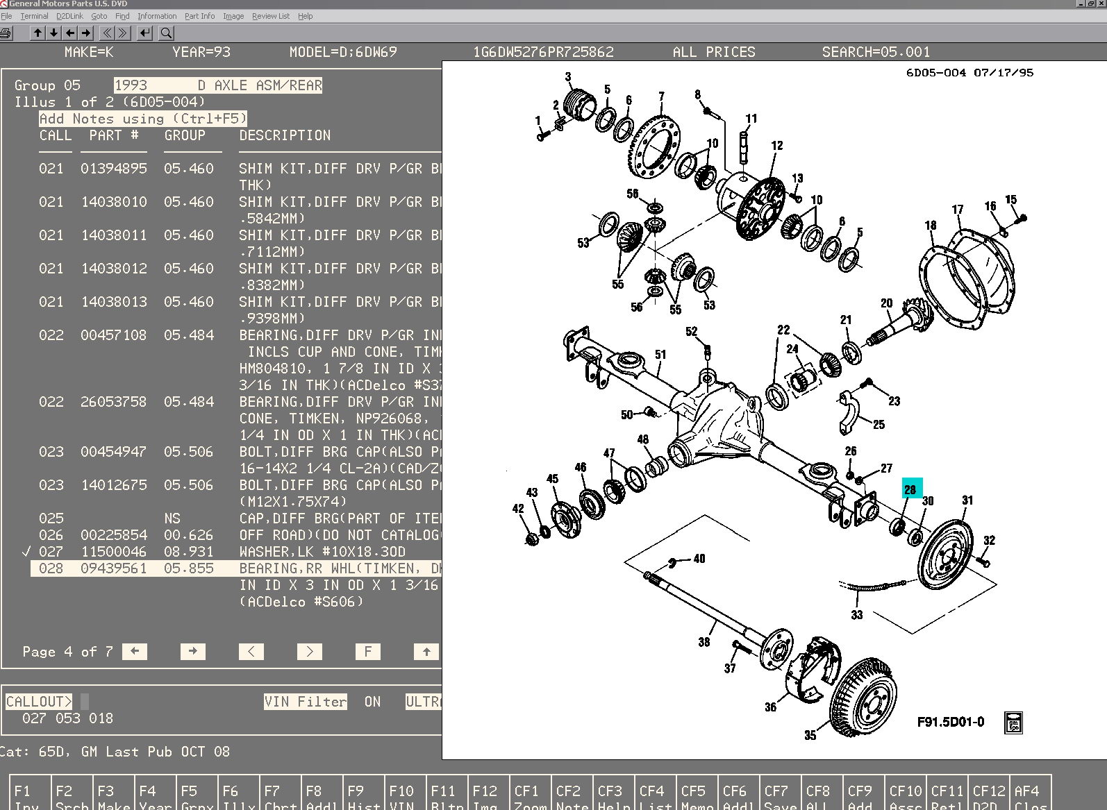Click the pager's filled right arrow button
The width and height of the screenshot is (1107, 810).
click(193, 651)
